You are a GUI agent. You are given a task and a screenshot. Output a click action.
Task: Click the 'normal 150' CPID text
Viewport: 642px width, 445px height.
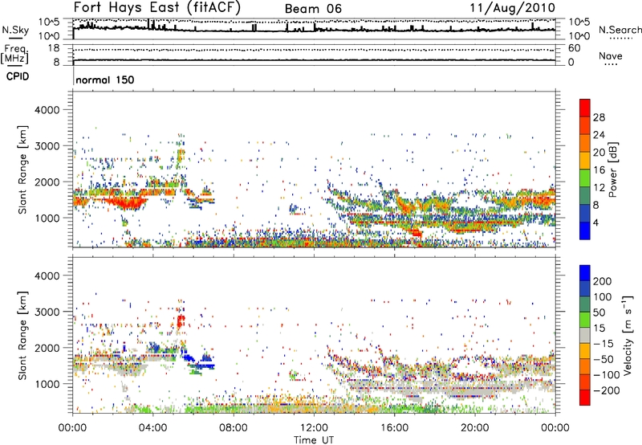[x=105, y=80]
